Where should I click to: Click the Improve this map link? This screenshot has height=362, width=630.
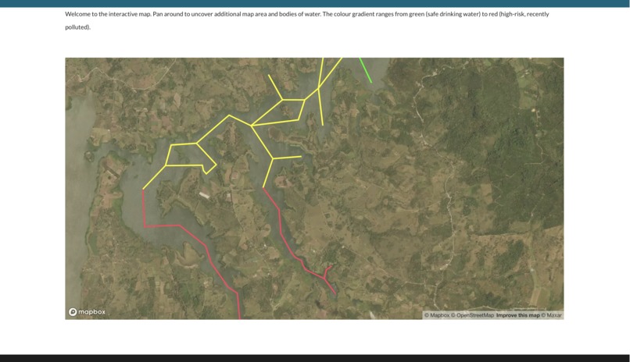518,315
